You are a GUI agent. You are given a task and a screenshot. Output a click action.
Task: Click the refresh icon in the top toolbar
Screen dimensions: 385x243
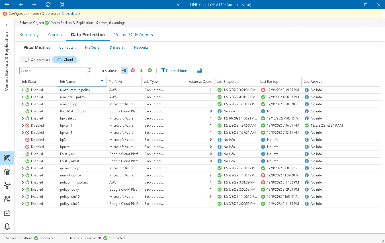tap(48, 5)
